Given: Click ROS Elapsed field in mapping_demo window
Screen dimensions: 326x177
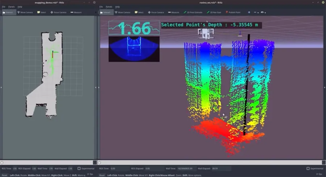Looking at the screenshot, I should (x=34, y=168).
